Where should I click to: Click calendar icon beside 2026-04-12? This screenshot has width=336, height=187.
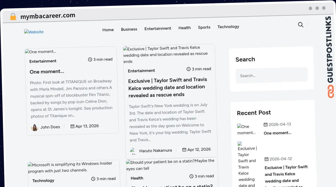[x=267, y=159]
